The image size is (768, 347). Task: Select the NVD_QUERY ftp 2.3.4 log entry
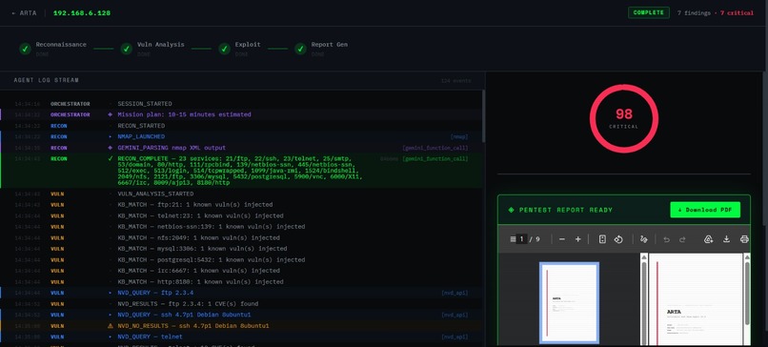pos(241,293)
